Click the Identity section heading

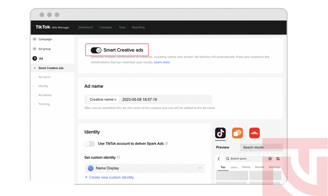click(x=92, y=132)
